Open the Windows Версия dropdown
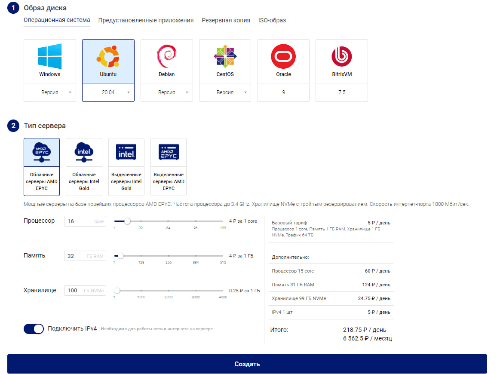The width and height of the screenshot is (497, 374). click(50, 92)
